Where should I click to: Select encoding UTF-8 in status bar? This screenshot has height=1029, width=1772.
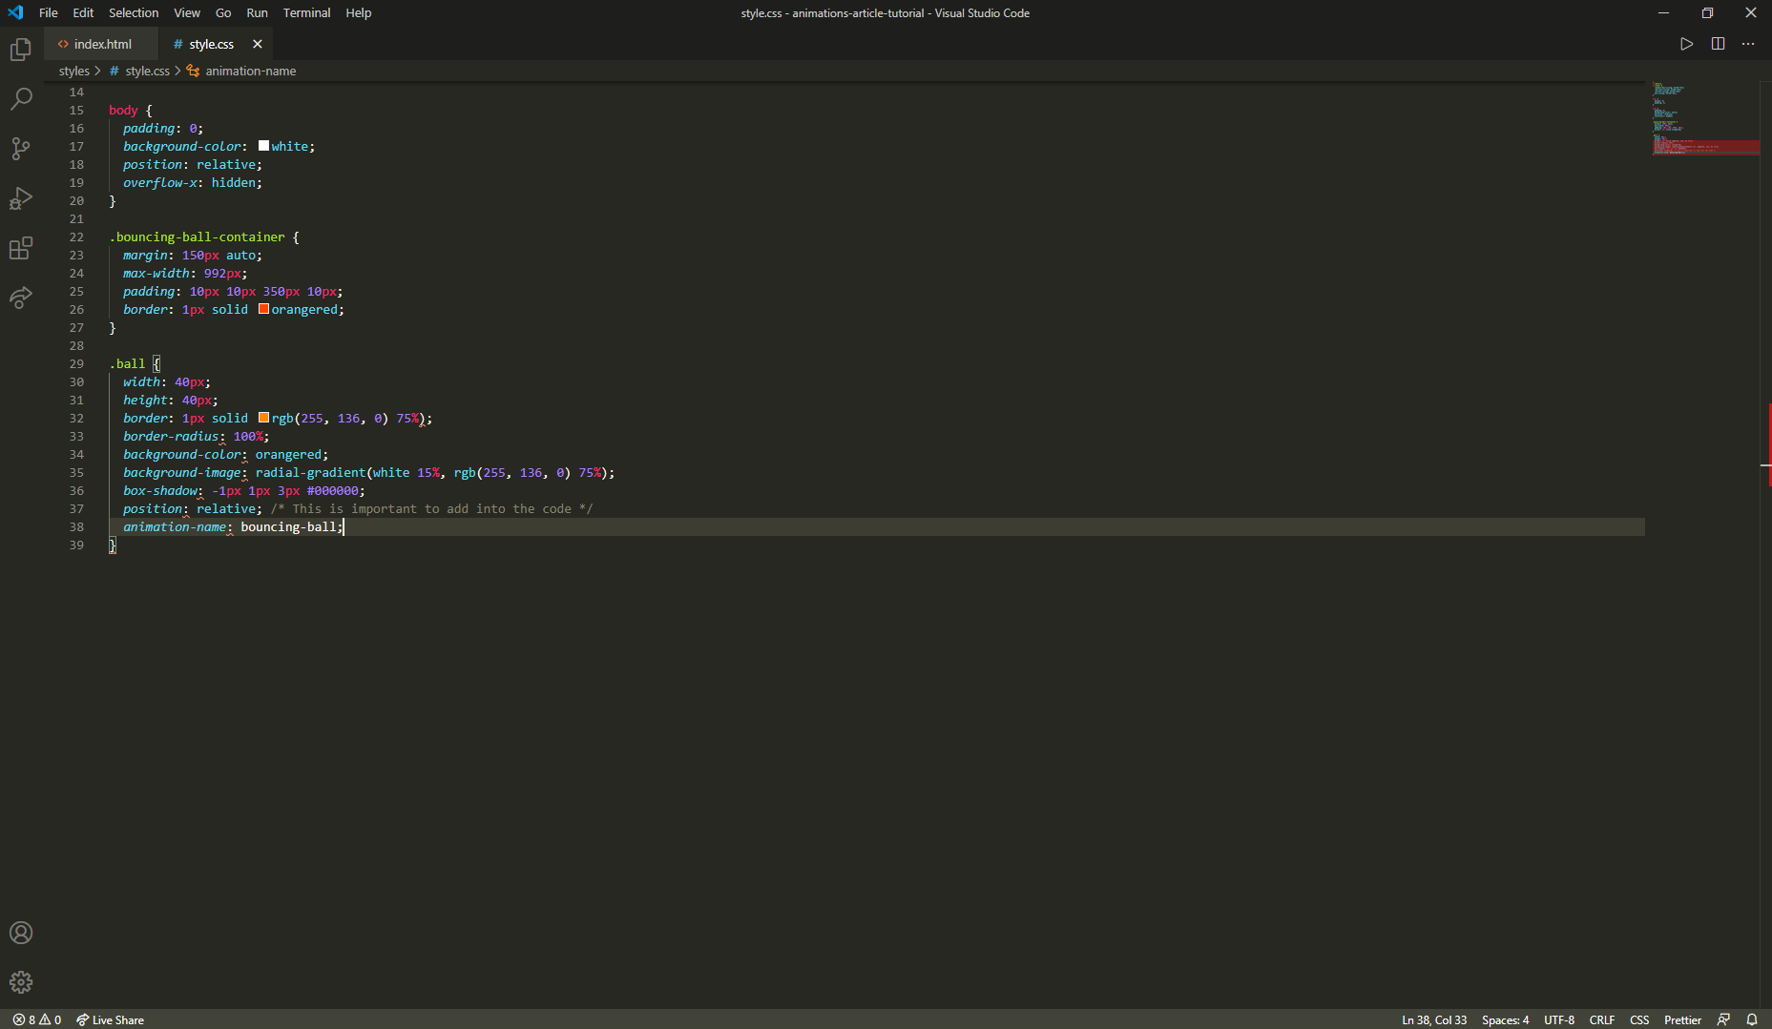(x=1559, y=1019)
